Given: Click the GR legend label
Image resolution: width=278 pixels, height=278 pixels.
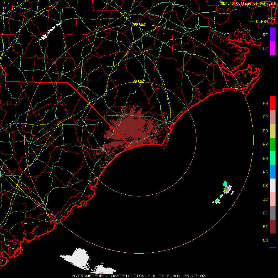Looking at the screenshot, I should [x=265, y=117].
